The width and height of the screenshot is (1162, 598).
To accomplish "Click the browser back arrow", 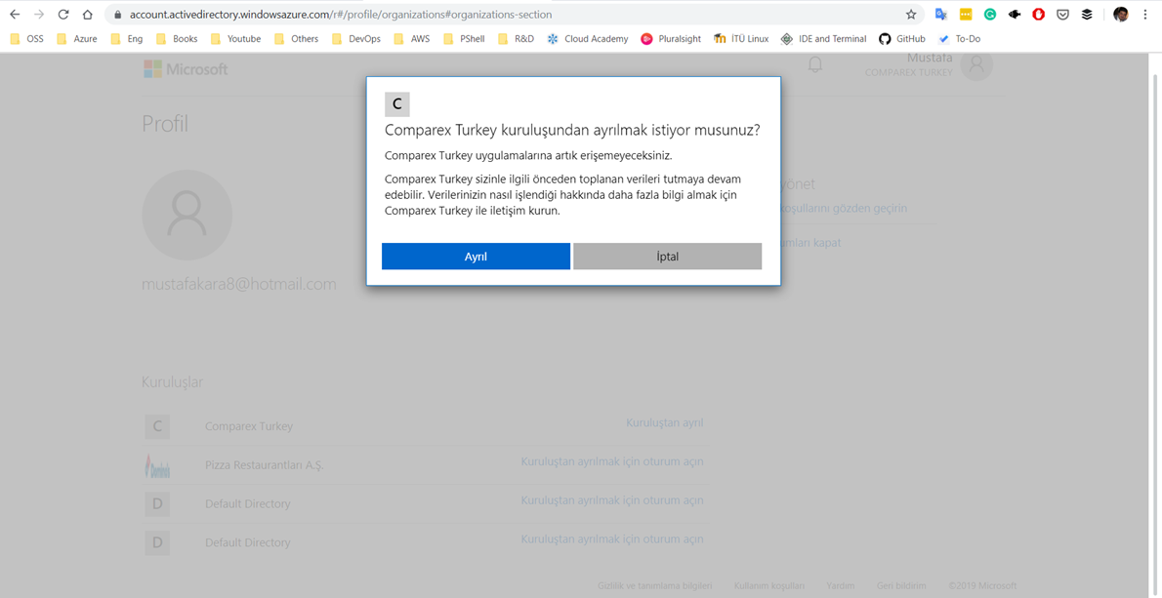I will click(x=15, y=14).
